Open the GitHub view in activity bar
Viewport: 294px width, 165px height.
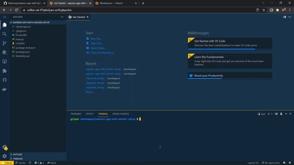5,80
